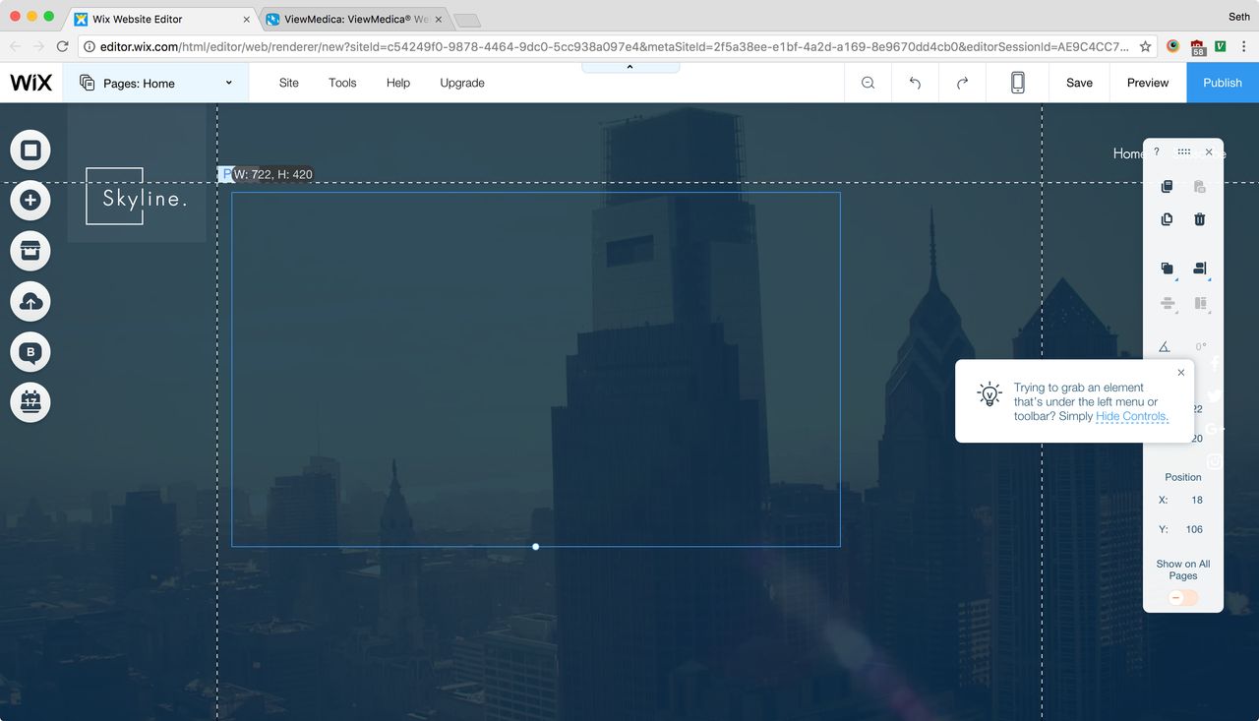Expand the top bar collapse chevron

629,66
